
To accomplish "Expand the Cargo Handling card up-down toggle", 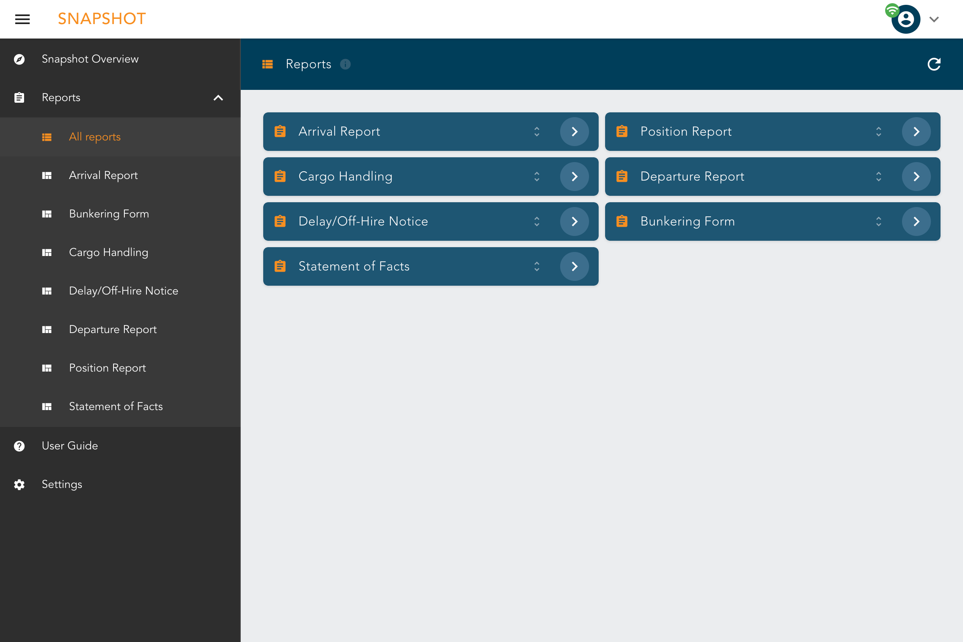I will [537, 177].
